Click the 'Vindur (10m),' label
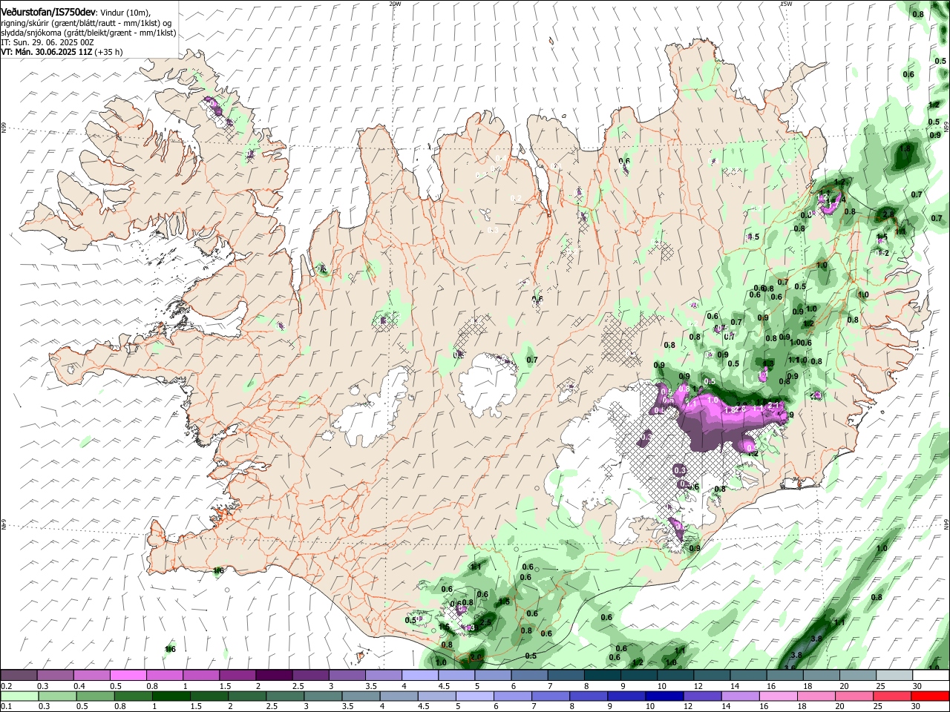Viewport: 950px width, 712px height. 125,13
